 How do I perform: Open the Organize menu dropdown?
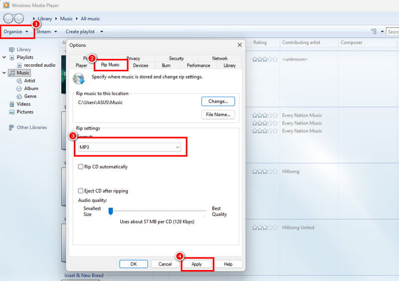click(16, 31)
